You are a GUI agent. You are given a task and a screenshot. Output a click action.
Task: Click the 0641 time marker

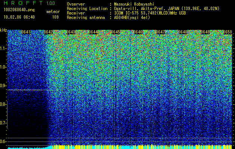(26, 32)
